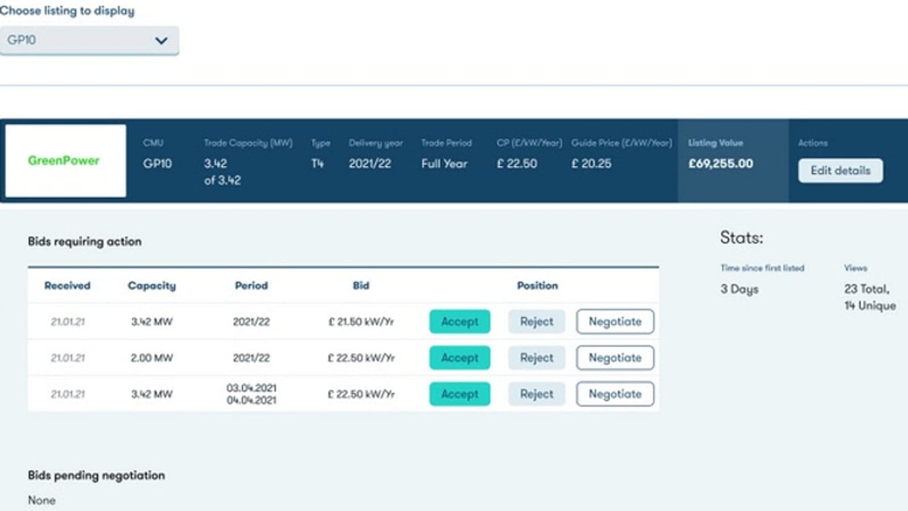Screen dimensions: 908x511
Task: Click the 23 Total, 14 Unique views
Action: (x=870, y=297)
